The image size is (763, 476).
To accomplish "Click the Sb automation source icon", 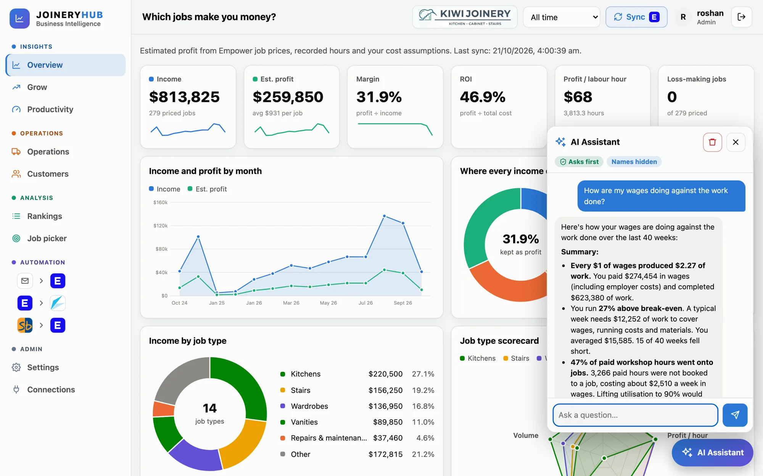I will pos(25,325).
